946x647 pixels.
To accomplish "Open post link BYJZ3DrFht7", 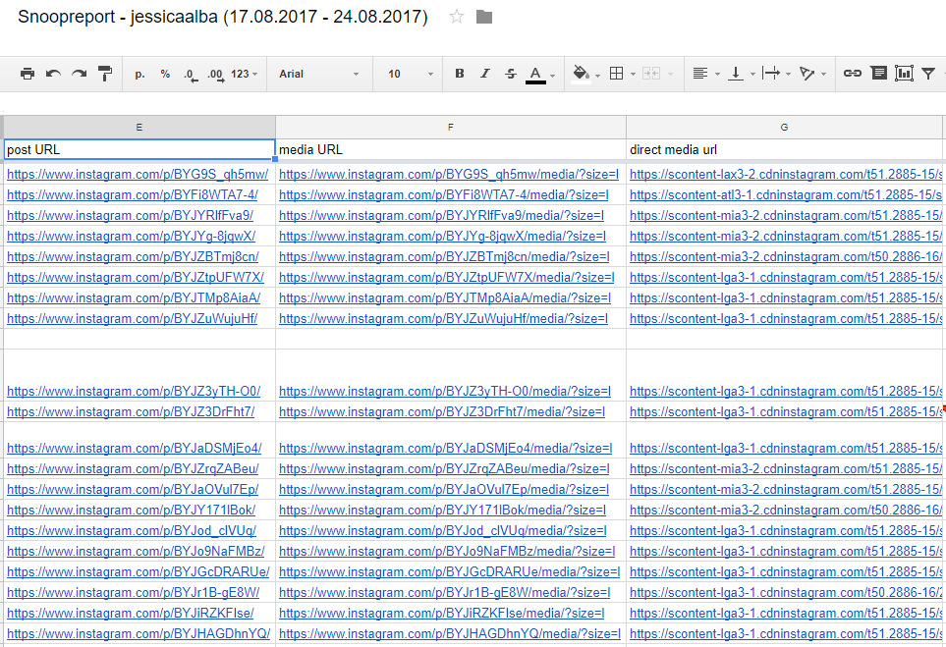I will [x=131, y=411].
